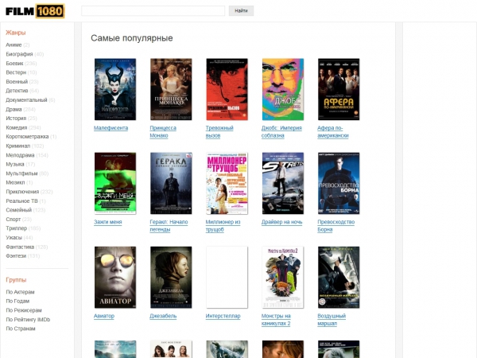Open the Аниме genre
477x358 pixels.
pos(14,45)
